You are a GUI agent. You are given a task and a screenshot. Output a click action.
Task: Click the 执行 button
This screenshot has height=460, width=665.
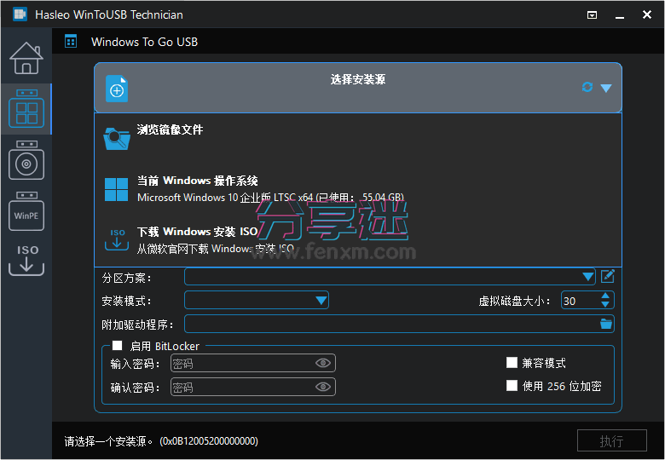coord(610,440)
